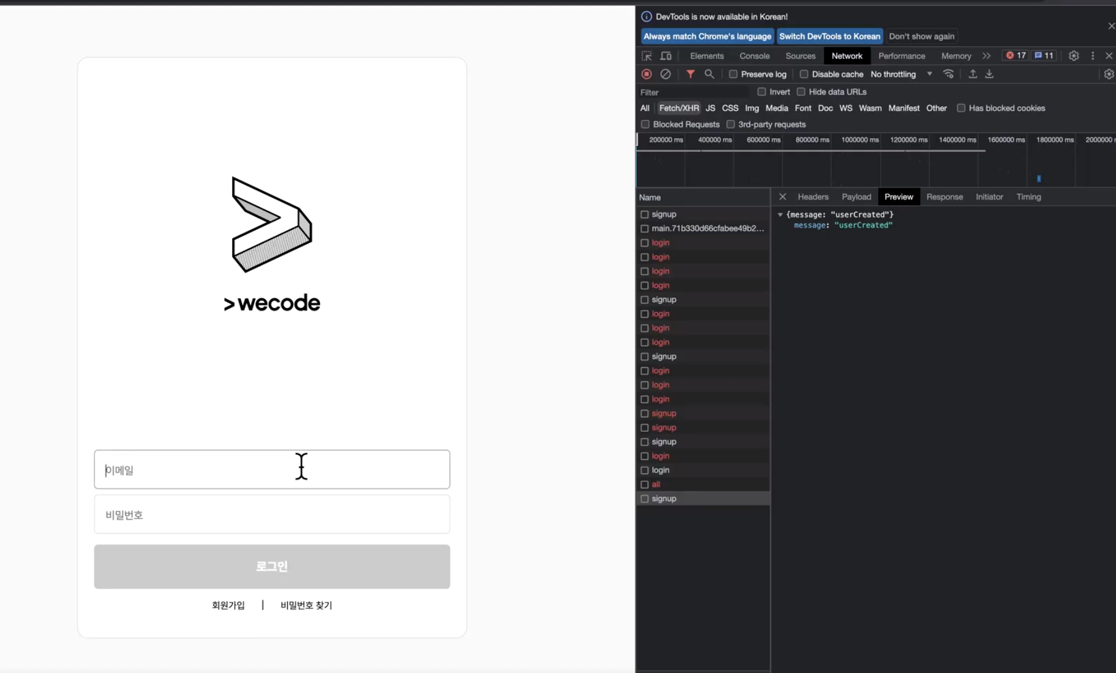Tick checkbox beside the 'all' request
The height and width of the screenshot is (673, 1116).
tap(644, 485)
